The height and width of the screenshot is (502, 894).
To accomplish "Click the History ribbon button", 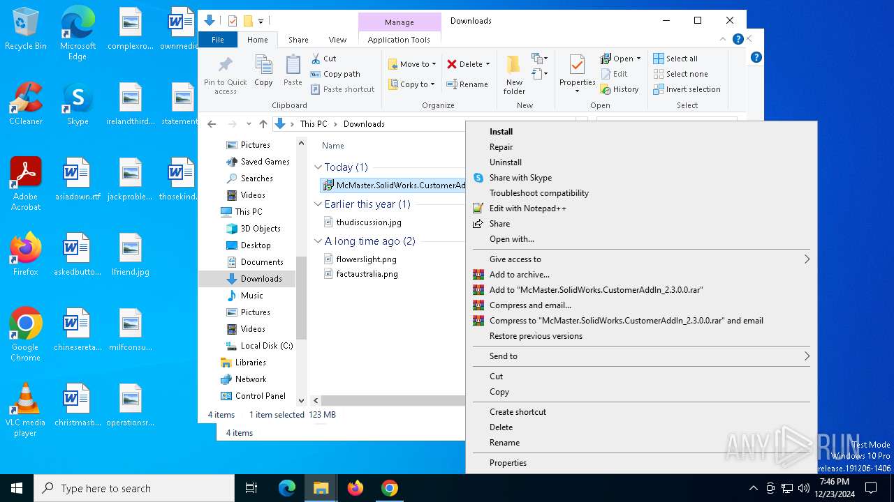I will (620, 89).
